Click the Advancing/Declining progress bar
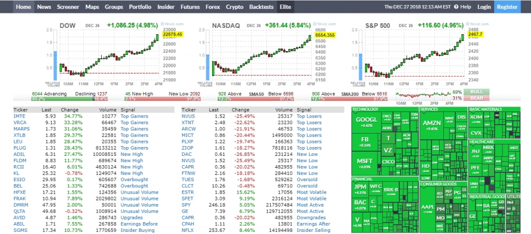 [69, 98]
